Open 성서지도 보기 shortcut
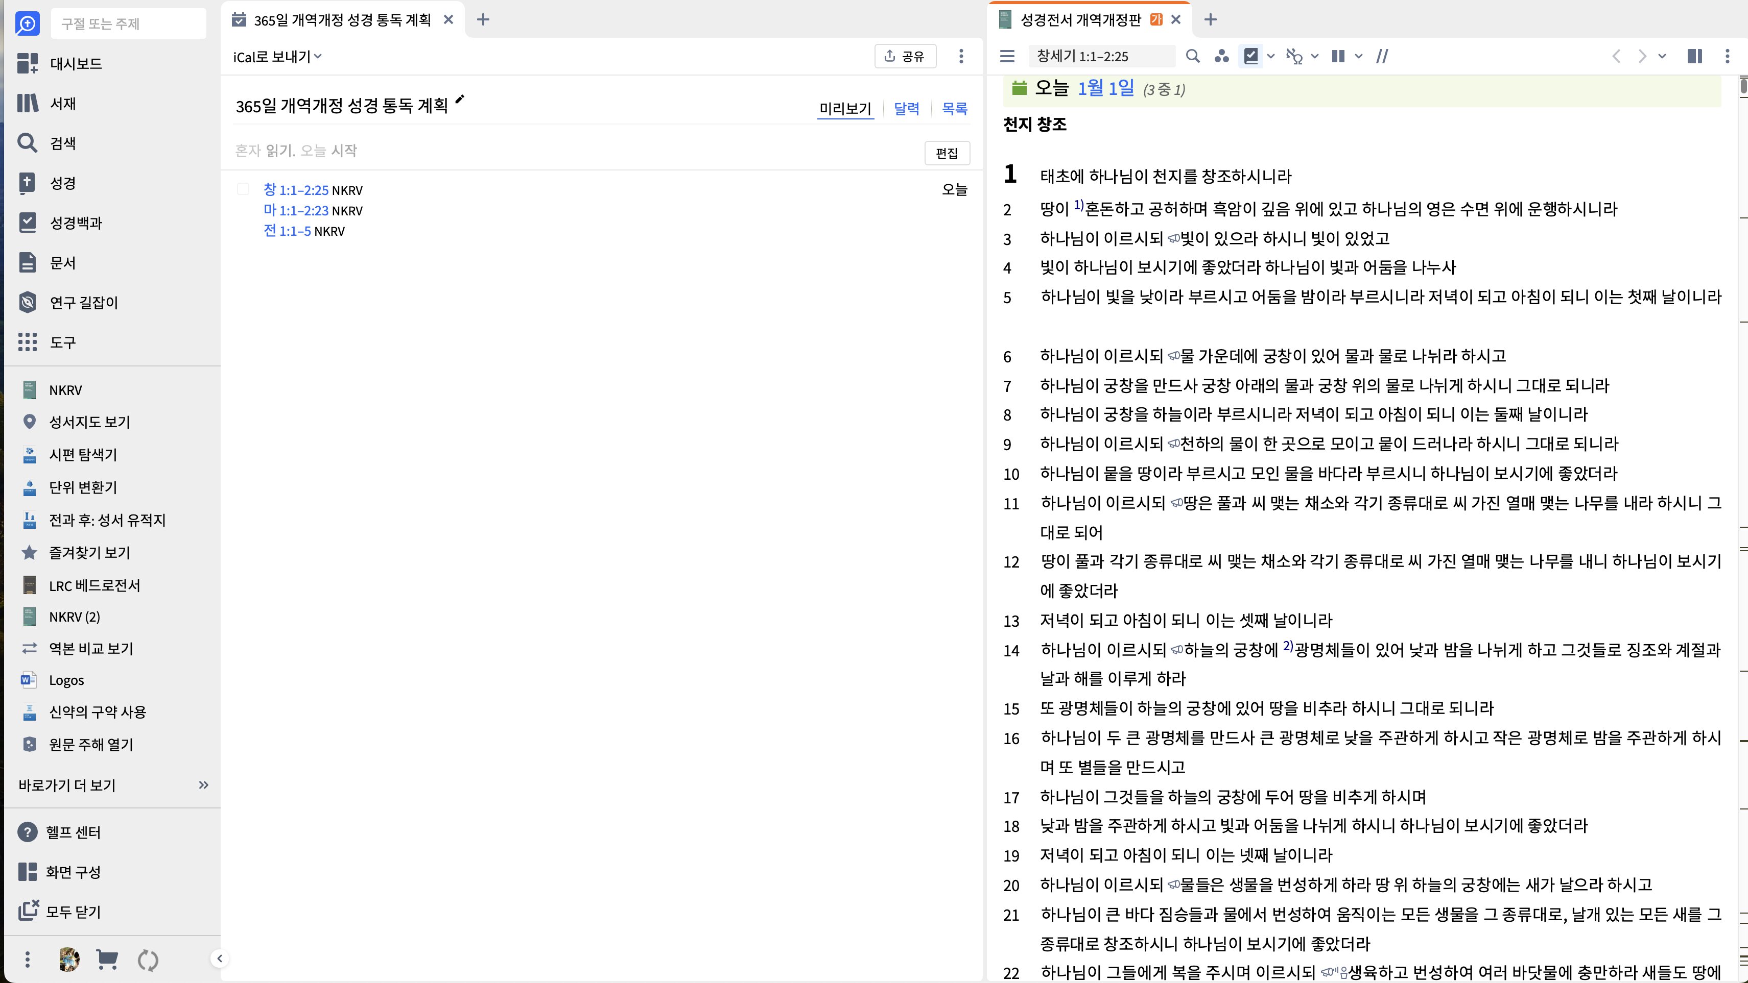 (76, 422)
